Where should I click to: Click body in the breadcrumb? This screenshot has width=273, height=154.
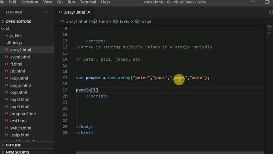point(124,22)
